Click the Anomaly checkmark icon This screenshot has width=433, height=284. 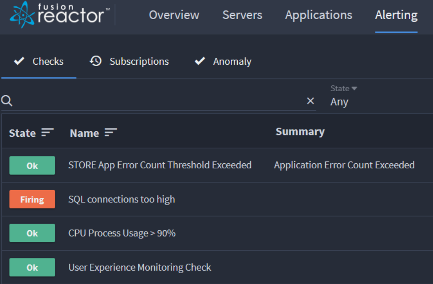(200, 61)
